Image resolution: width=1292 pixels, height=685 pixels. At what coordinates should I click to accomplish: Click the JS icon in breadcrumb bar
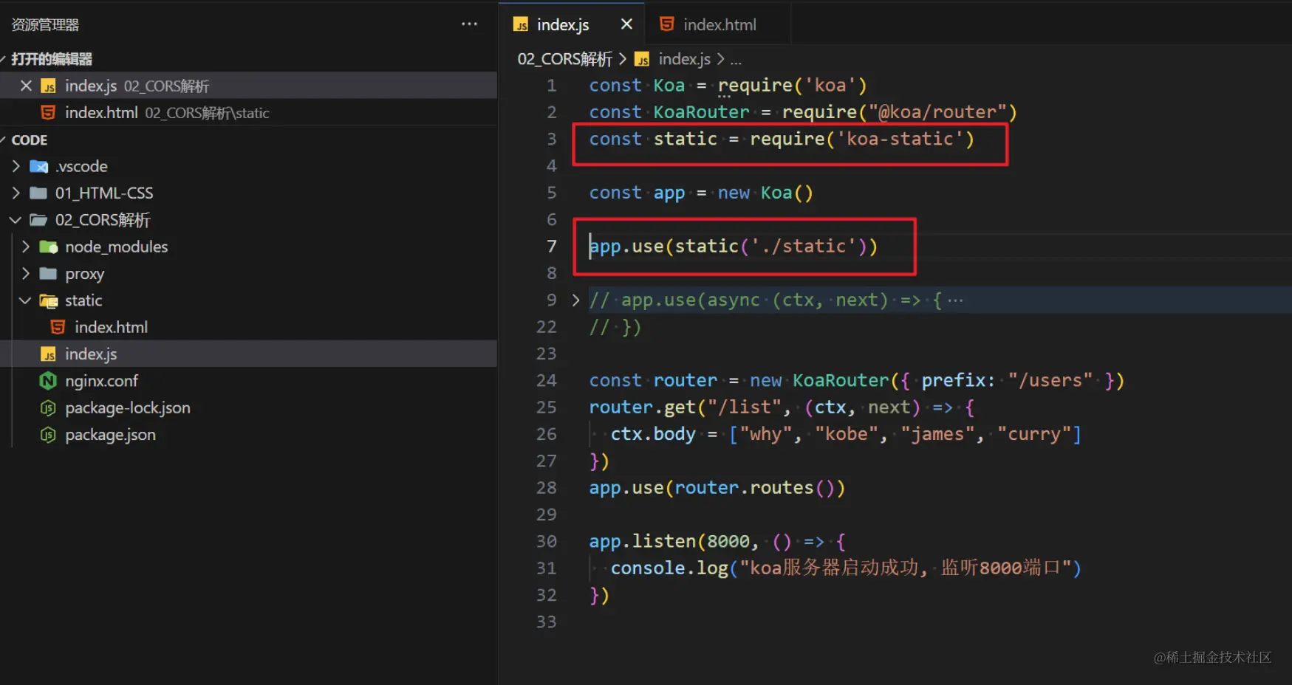click(642, 59)
